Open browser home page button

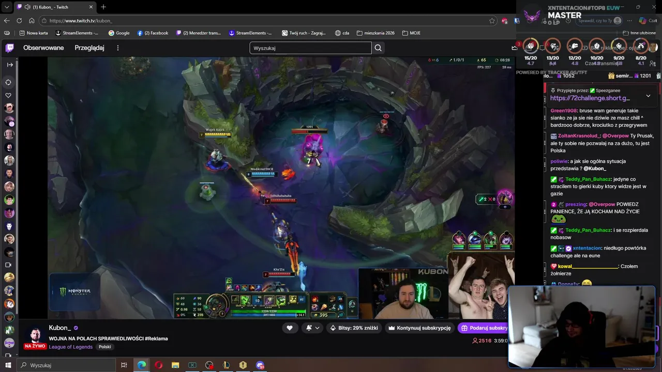32,21
